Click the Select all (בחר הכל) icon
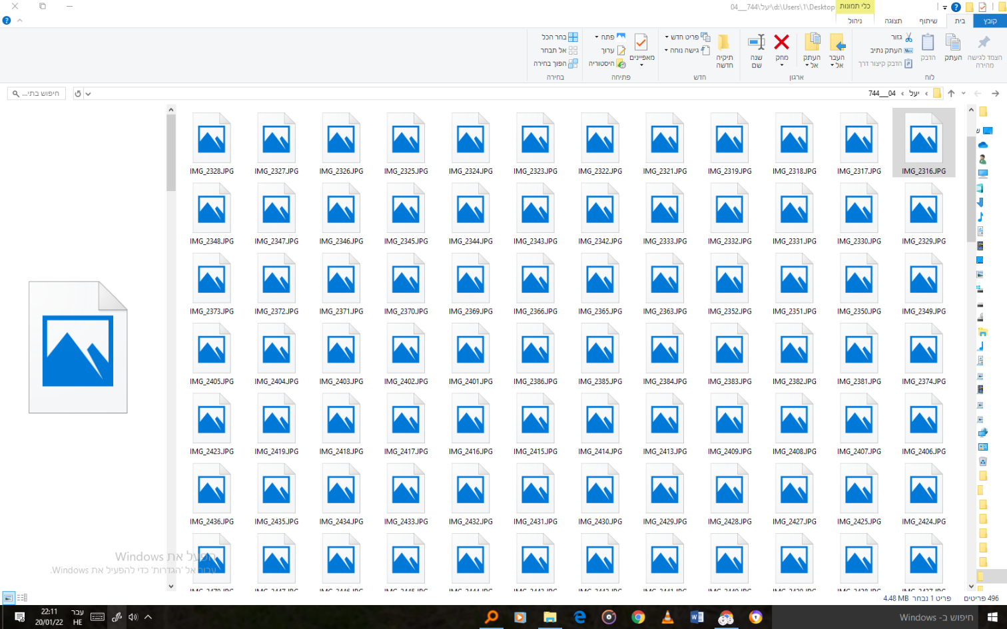The width and height of the screenshot is (1007, 629). [x=572, y=37]
